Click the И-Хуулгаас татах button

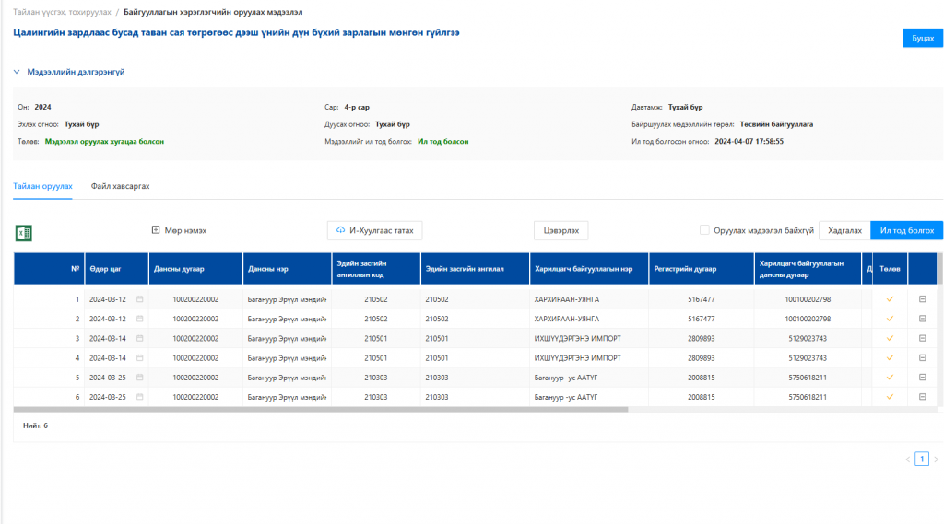point(374,230)
